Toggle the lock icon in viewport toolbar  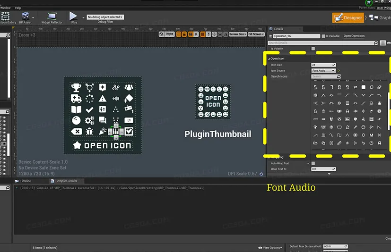pos(184,34)
